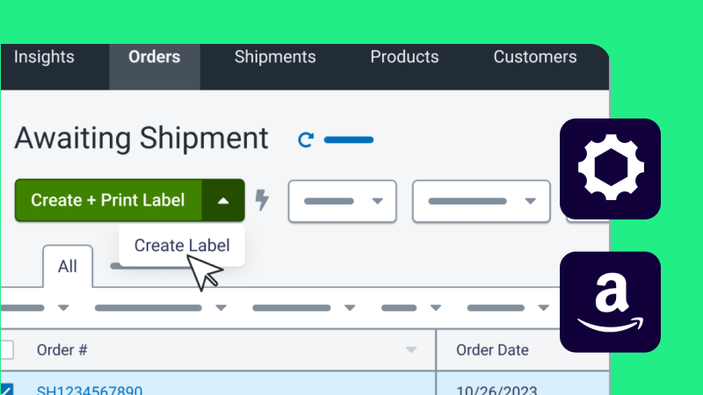Open the first gray dropdown after lightning bolt
Screen dimensions: 703x395
click(x=343, y=201)
